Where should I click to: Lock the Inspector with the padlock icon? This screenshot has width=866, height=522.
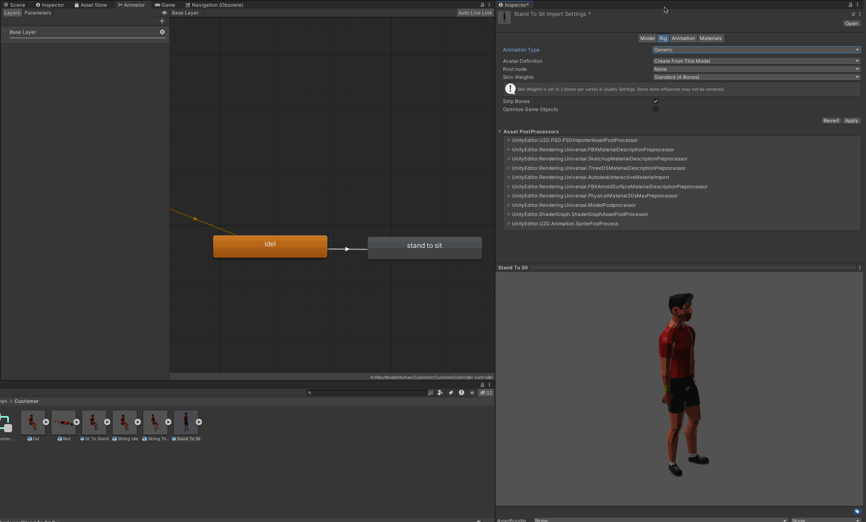tap(851, 5)
